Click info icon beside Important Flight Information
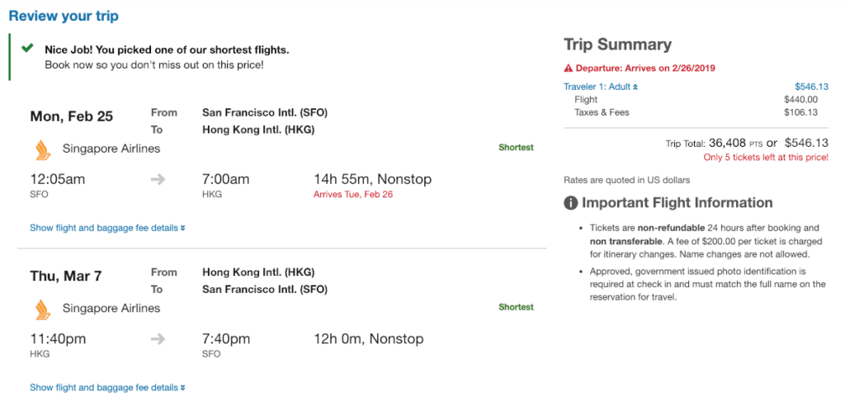845x407 pixels. (570, 203)
